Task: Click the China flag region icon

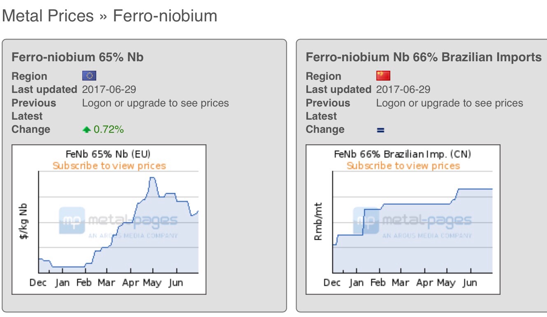Action: 383,76
